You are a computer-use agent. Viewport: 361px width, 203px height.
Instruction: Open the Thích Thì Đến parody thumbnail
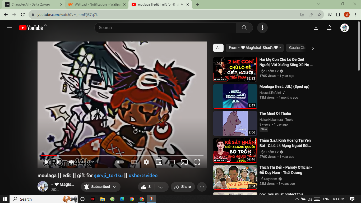[x=235, y=177]
